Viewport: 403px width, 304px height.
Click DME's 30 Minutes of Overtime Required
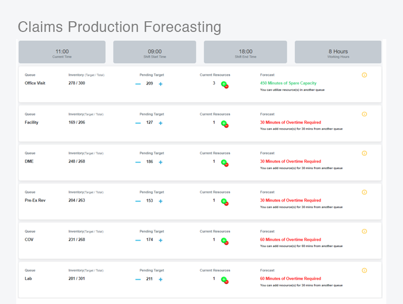[x=291, y=161]
